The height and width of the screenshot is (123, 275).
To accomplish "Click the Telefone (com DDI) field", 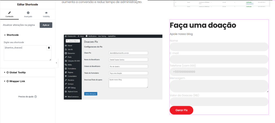I will [219, 72].
